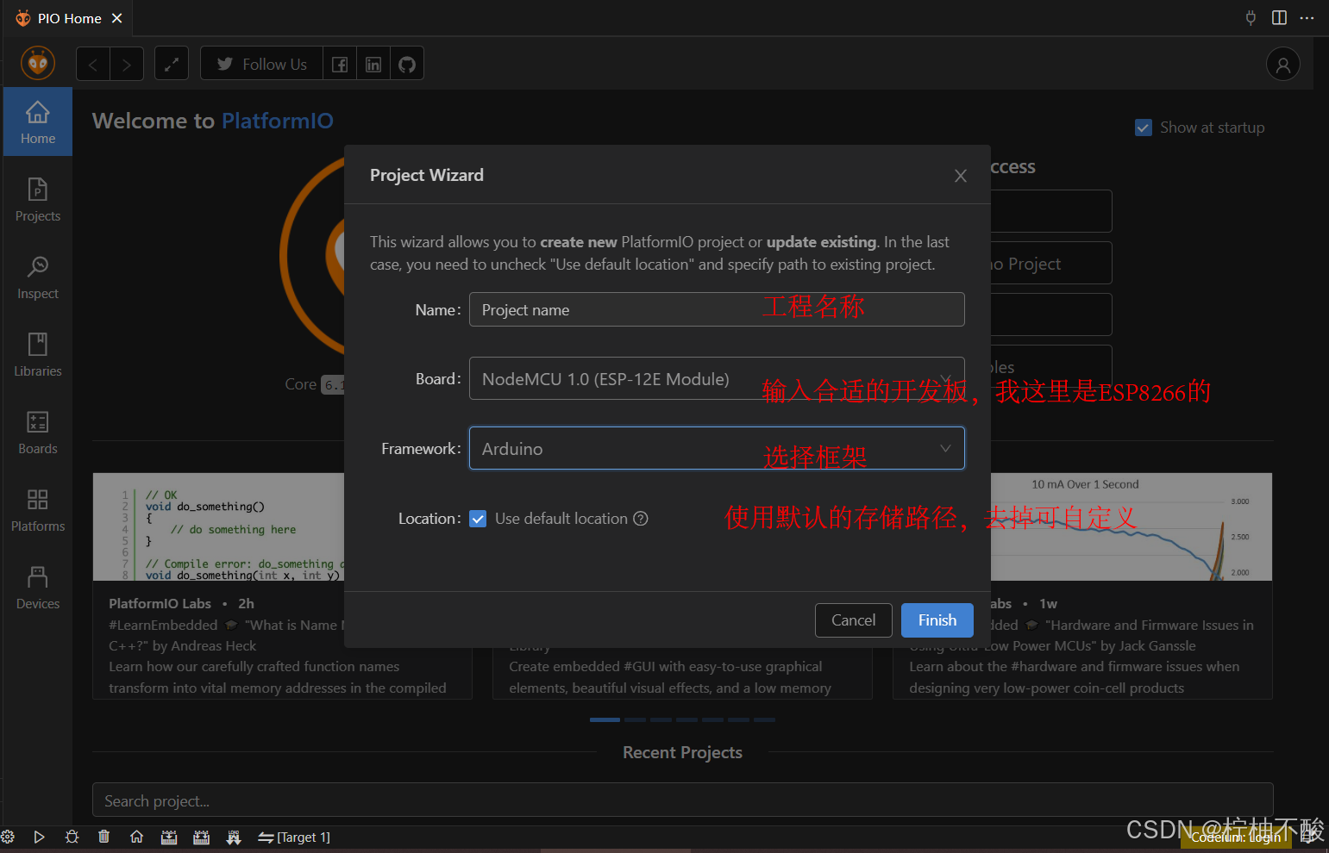Screen dimensions: 1329x853
Task: Click the 'PlatformIO Labs' news author text
Action: (160, 603)
